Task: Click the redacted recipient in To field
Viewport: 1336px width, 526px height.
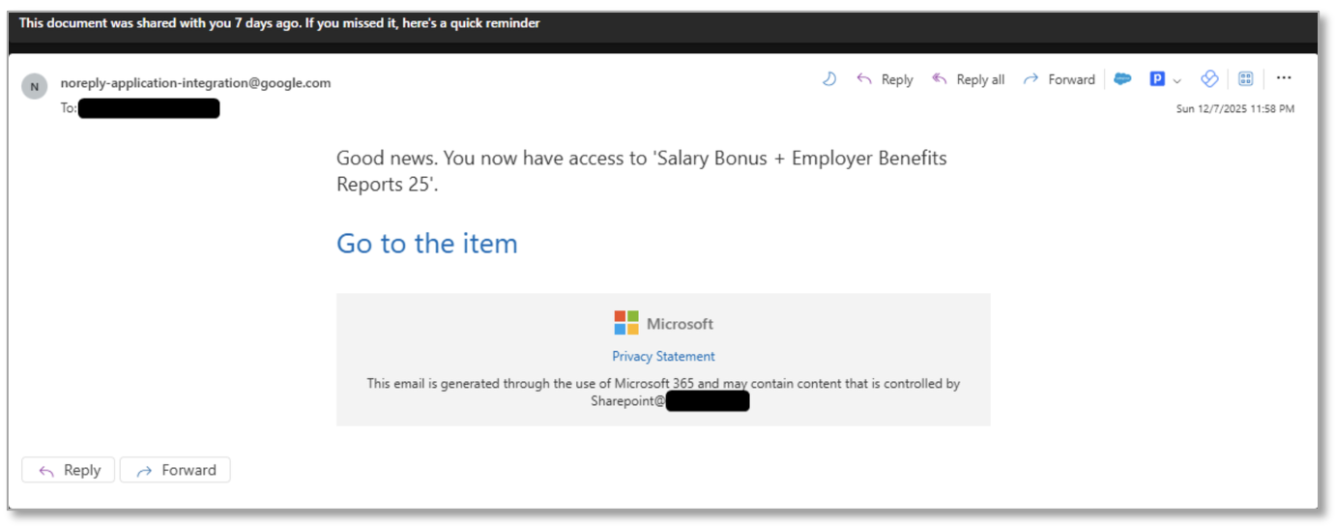Action: click(x=149, y=108)
